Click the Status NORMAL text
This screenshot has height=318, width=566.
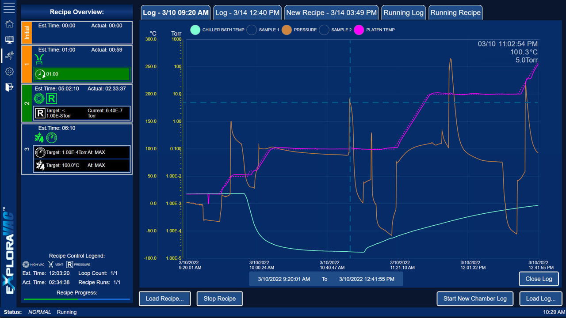coord(40,312)
